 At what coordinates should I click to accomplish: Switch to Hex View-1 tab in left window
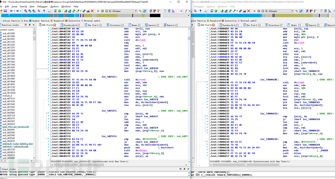click(x=93, y=25)
